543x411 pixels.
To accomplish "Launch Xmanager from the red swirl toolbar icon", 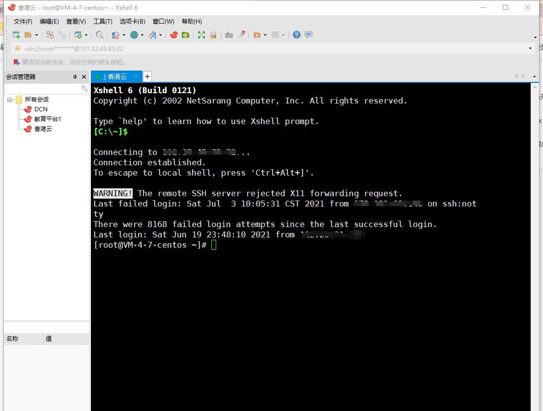I will (174, 35).
